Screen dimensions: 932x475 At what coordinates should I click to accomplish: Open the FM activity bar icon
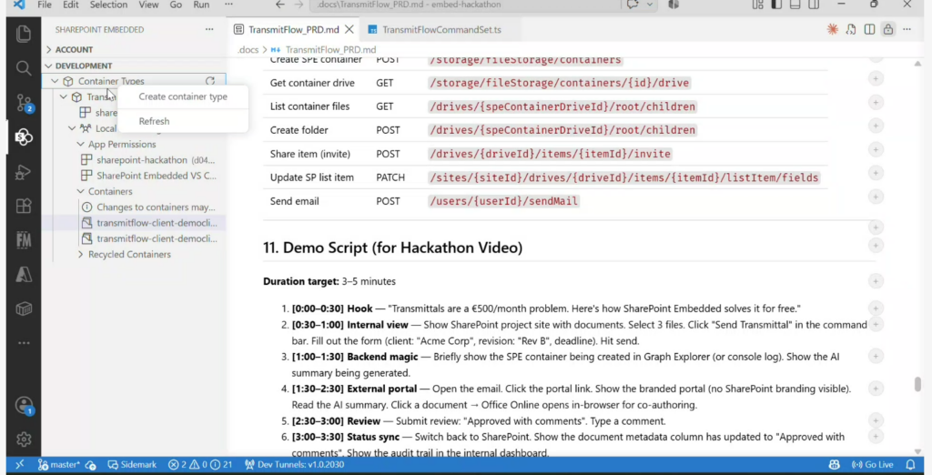pos(23,239)
